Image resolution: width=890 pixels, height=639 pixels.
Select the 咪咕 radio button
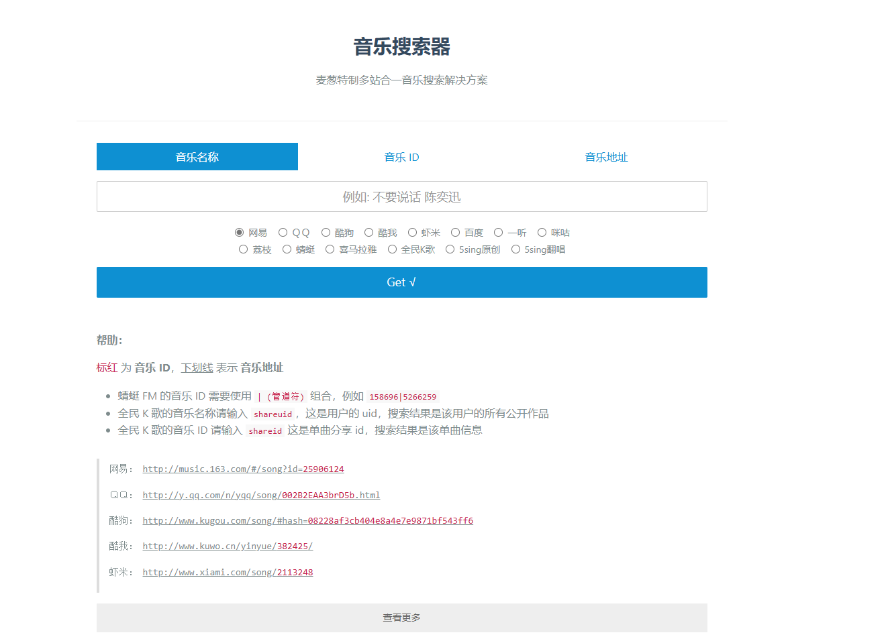point(542,233)
